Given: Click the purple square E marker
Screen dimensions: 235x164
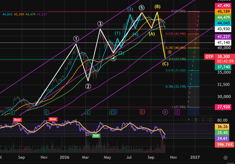Looking at the screenshot, I should click(x=177, y=112).
